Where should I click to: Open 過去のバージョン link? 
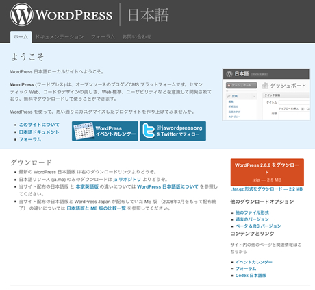(252, 219)
